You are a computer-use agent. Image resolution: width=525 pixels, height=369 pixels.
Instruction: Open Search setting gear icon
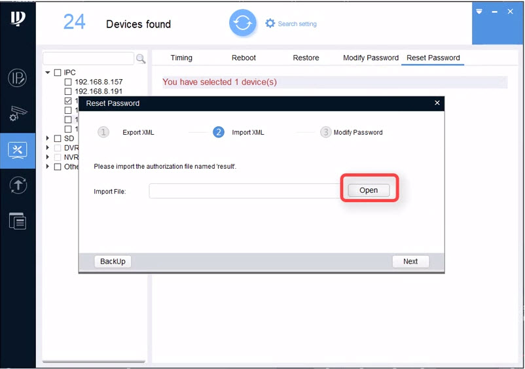(x=270, y=24)
